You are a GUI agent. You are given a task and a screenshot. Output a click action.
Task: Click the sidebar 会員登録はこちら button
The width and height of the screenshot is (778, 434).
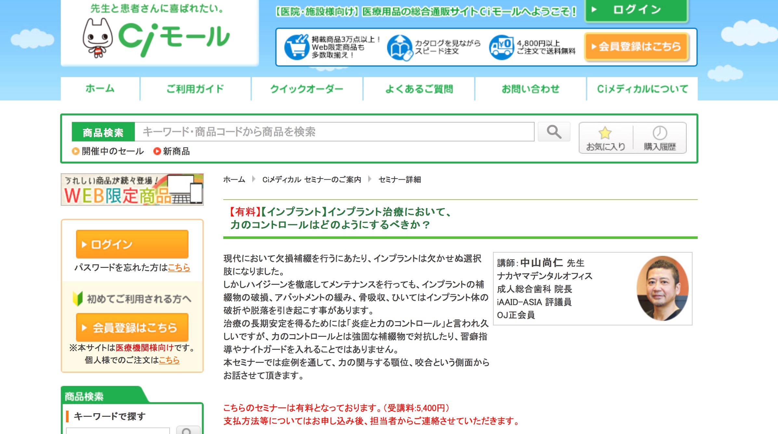(x=132, y=327)
